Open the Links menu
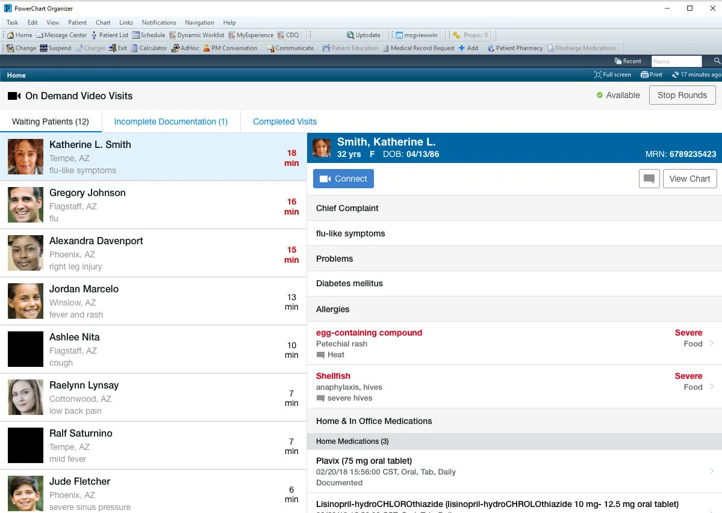Screen dimensions: 722x513 pyautogui.click(x=126, y=22)
